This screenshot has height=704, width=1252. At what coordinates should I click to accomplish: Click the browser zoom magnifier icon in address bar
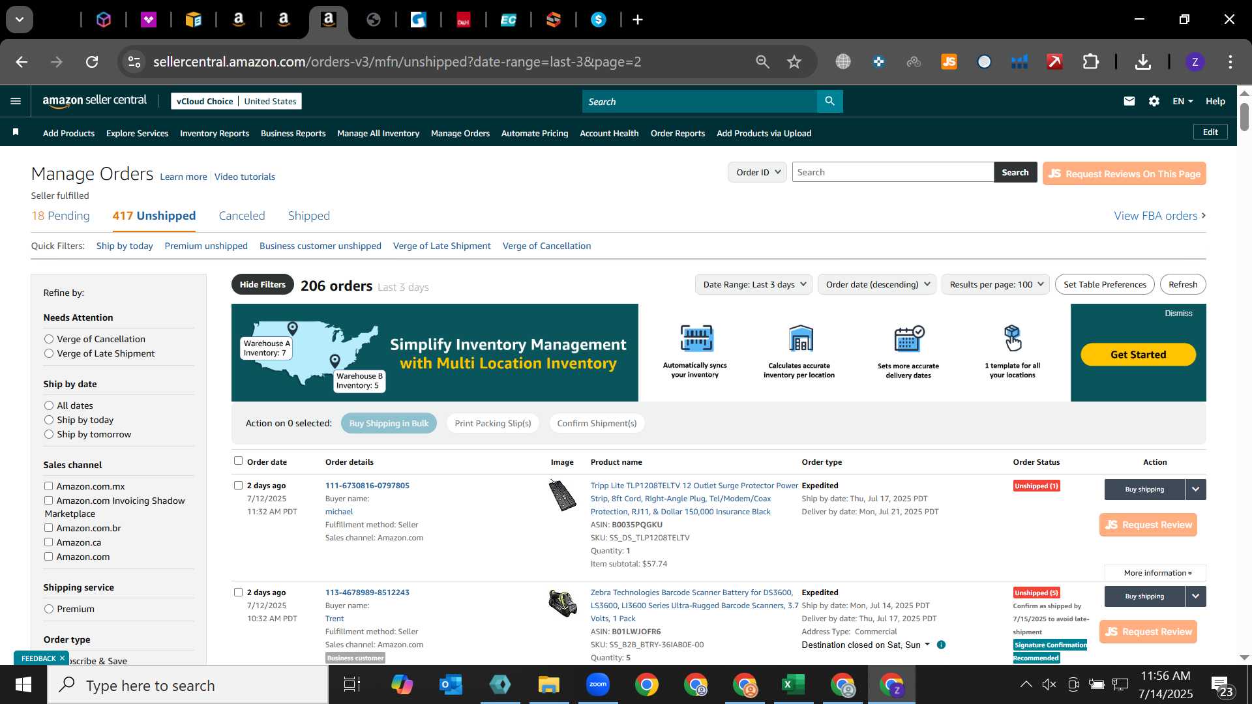[x=762, y=62]
